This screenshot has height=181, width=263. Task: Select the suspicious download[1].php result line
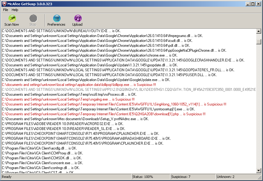103,114
